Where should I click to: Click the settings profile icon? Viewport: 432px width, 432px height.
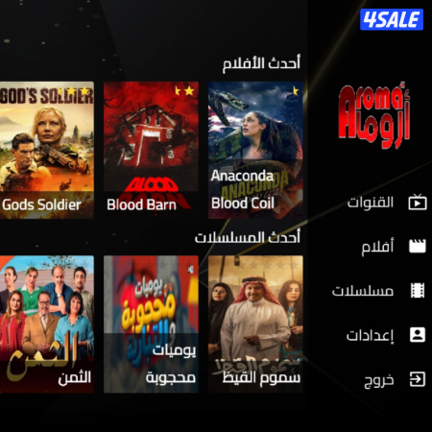click(x=418, y=335)
